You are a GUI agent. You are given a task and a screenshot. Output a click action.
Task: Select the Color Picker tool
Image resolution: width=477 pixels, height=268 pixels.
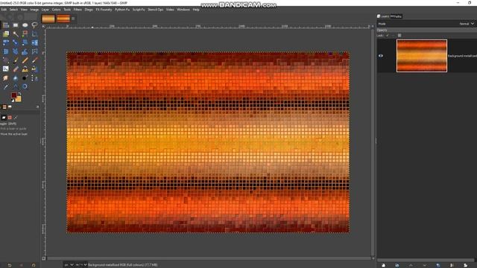(5, 86)
